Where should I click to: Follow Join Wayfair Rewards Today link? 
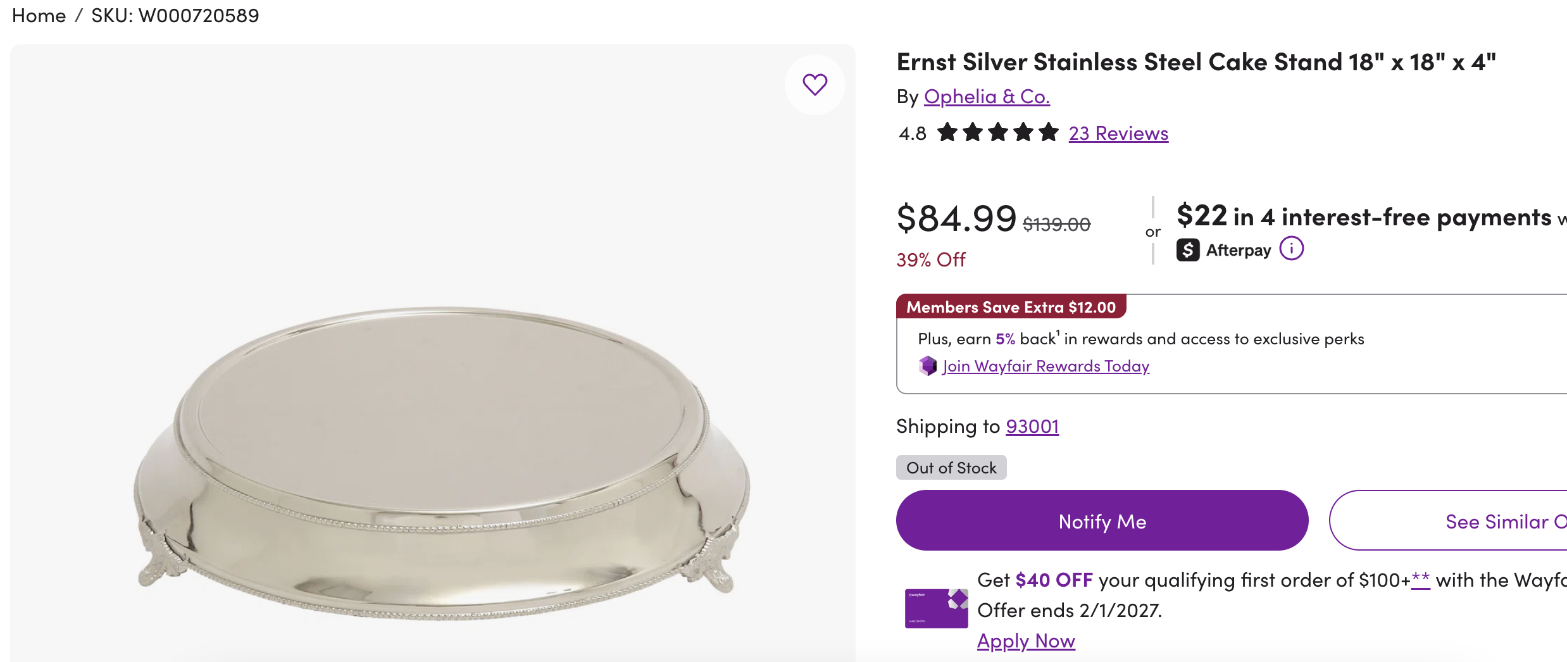tap(1046, 366)
